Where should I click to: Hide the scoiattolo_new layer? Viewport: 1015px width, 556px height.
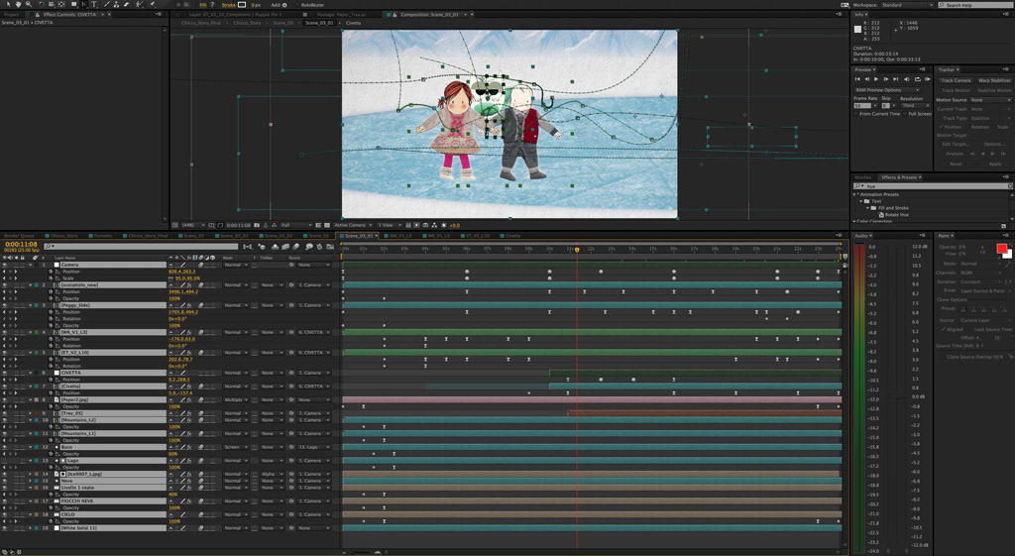tap(5, 284)
